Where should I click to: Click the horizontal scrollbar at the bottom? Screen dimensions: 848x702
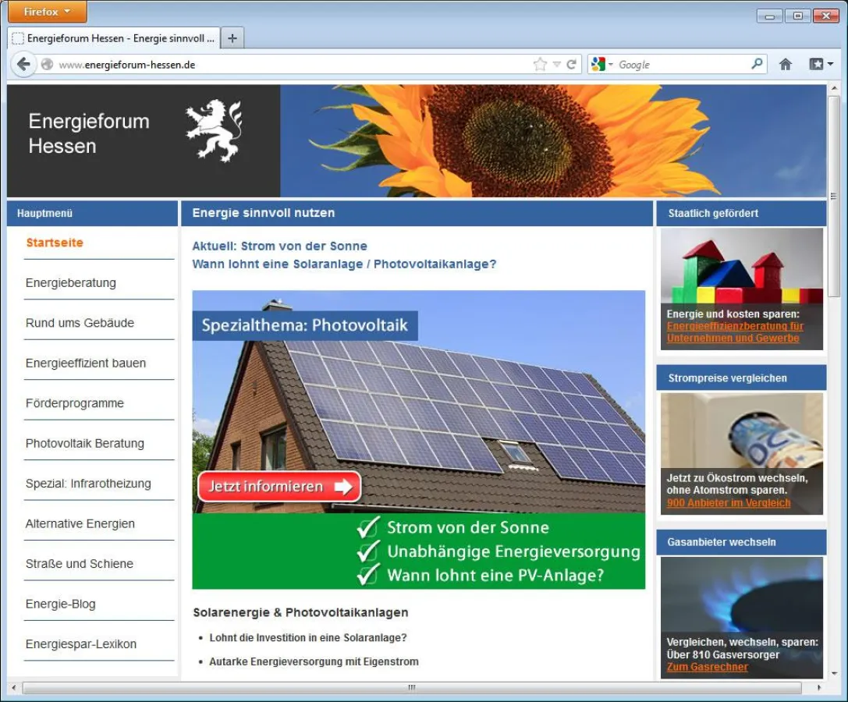click(x=411, y=687)
